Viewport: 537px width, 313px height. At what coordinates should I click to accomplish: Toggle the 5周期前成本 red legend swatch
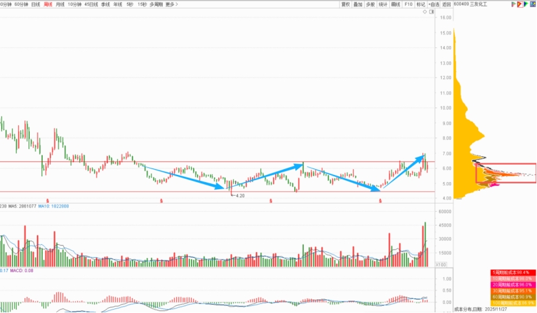click(512, 273)
